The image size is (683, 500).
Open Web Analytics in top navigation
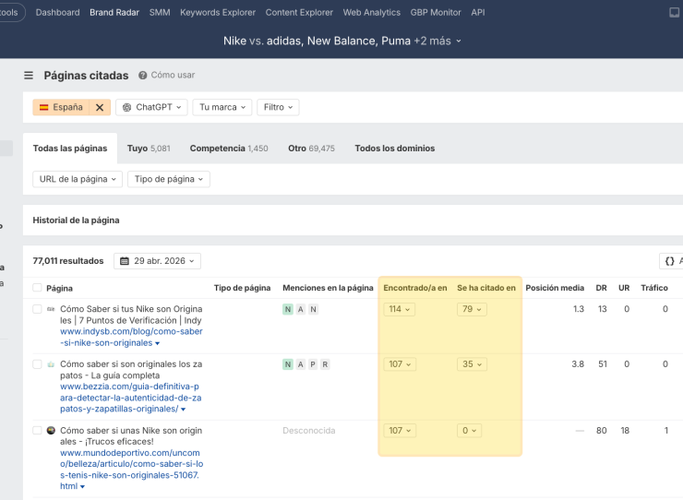click(372, 13)
